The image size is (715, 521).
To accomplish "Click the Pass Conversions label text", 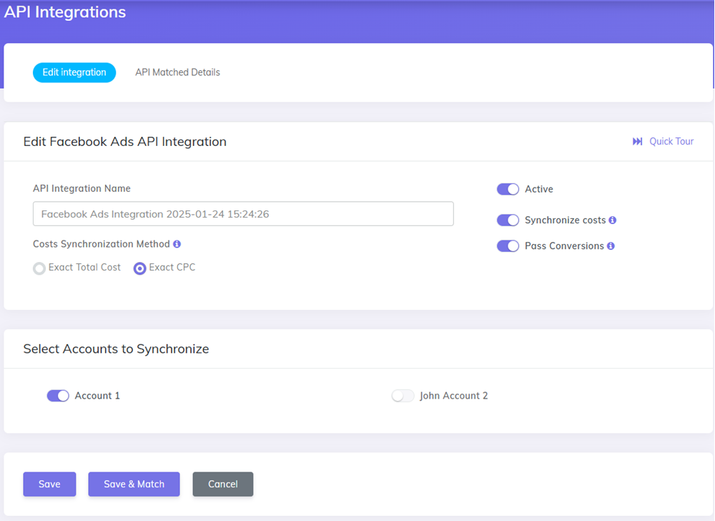I will 564,246.
